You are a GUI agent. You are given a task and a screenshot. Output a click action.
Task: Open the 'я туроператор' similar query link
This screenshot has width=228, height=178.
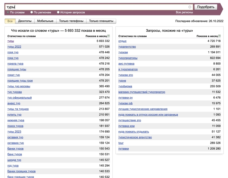[x=128, y=69]
